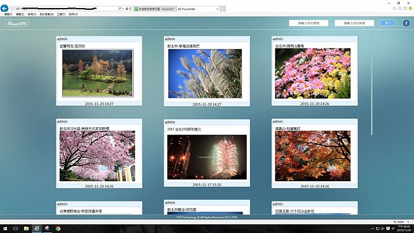Open the 檢視(V) menu
The width and height of the screenshot is (414, 233).
tap(32, 14)
